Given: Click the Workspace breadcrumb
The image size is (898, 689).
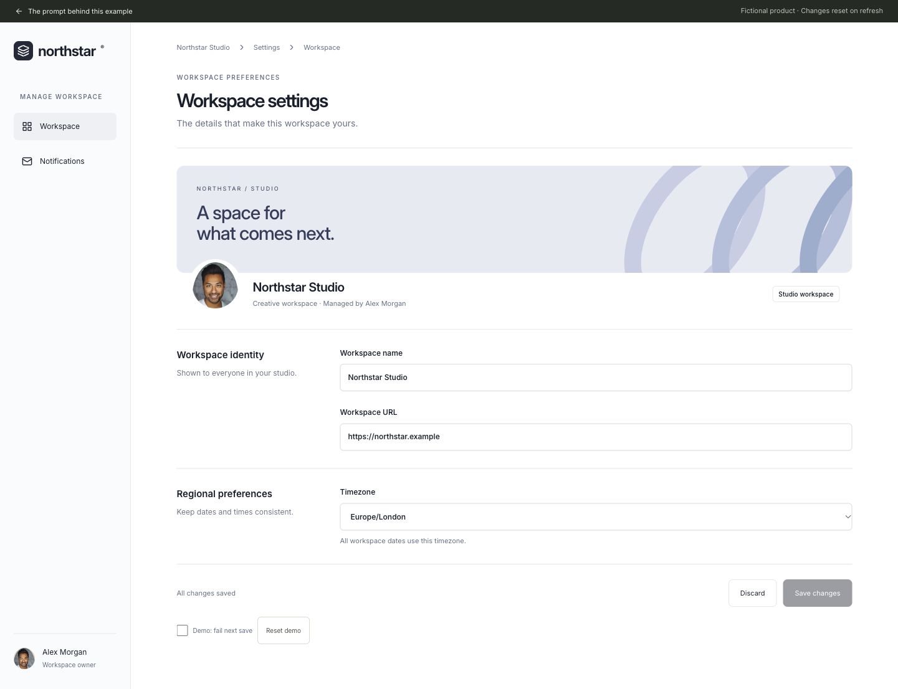Looking at the screenshot, I should (x=322, y=47).
